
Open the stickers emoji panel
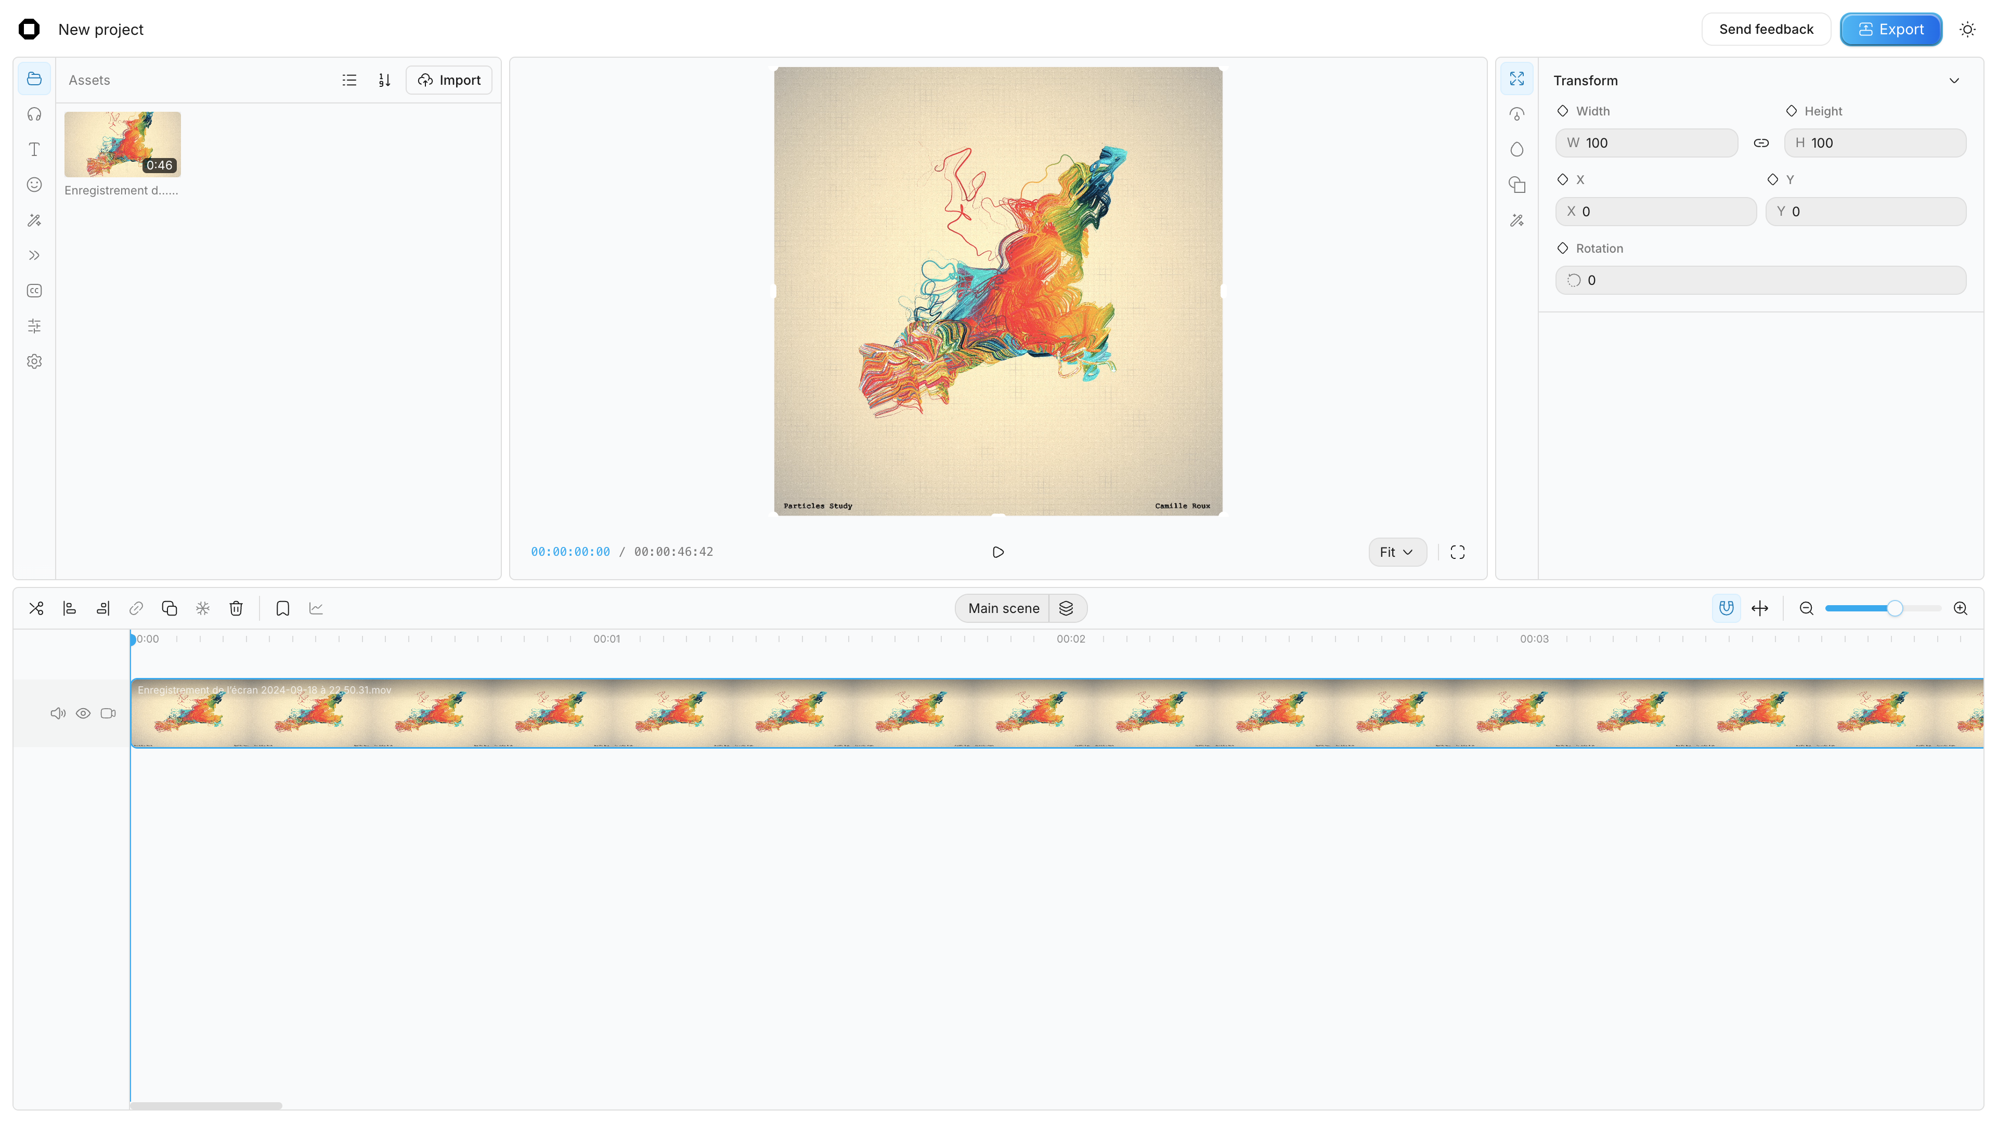coord(34,185)
